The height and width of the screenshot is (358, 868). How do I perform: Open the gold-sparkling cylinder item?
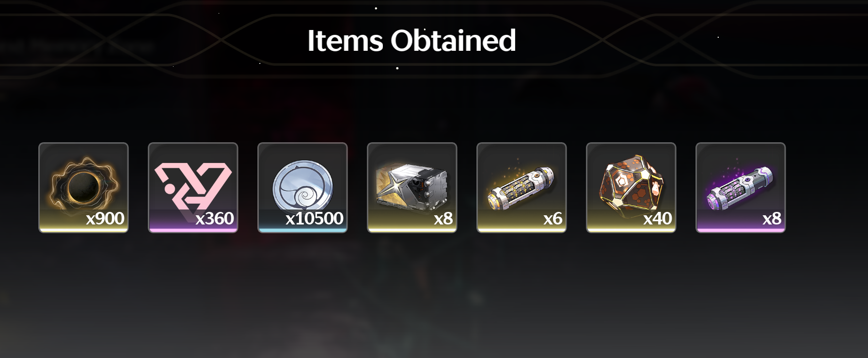521,187
